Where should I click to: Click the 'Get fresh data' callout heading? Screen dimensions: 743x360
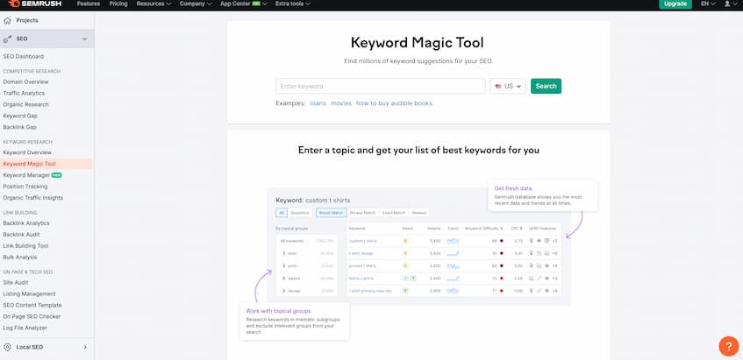(x=512, y=188)
